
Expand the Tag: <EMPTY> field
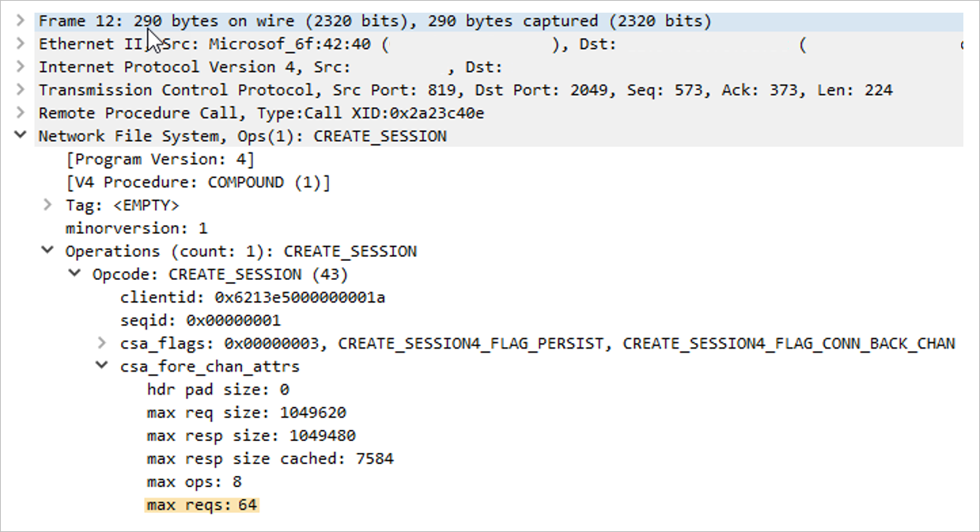47,205
